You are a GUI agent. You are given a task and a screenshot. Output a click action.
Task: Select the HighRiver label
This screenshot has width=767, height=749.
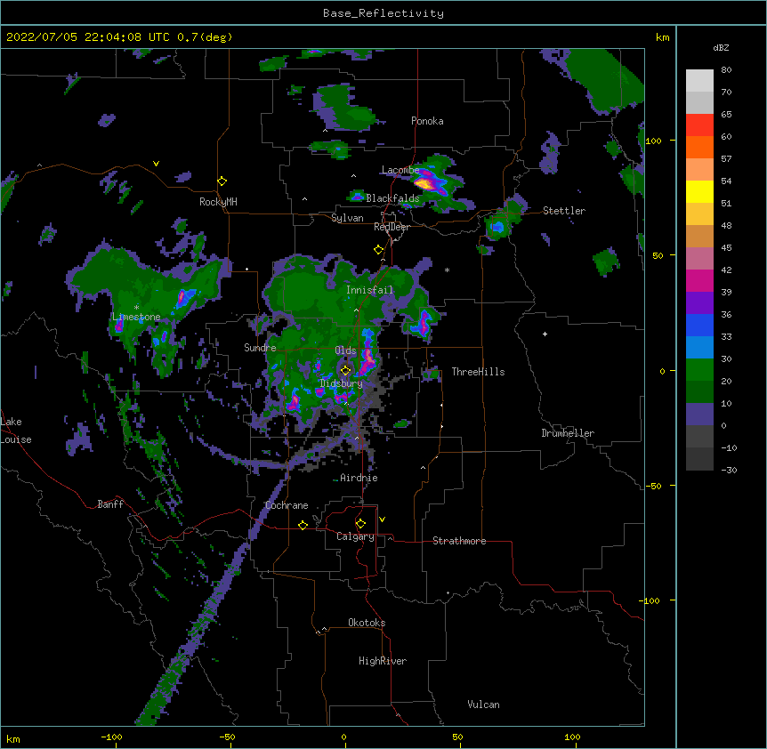pos(383,661)
